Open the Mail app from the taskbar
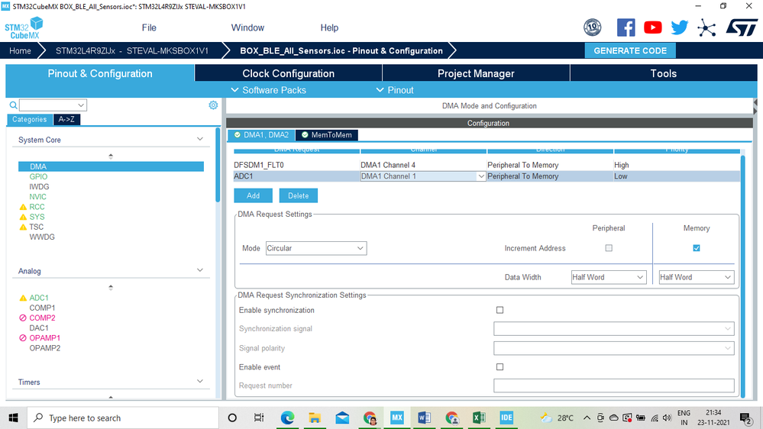The image size is (763, 429). coord(343,418)
